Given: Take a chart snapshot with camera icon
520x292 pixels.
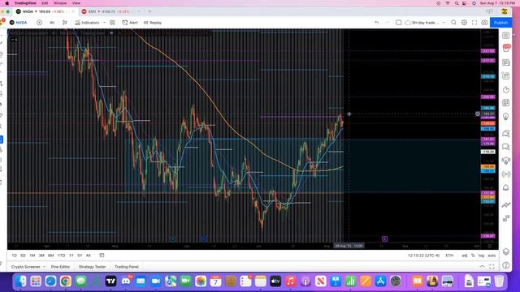Looking at the screenshot, I should 484,23.
